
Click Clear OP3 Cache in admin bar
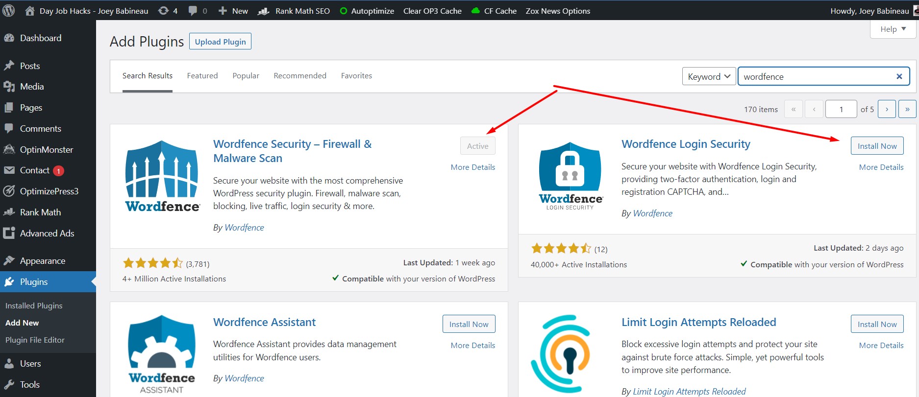pyautogui.click(x=432, y=11)
